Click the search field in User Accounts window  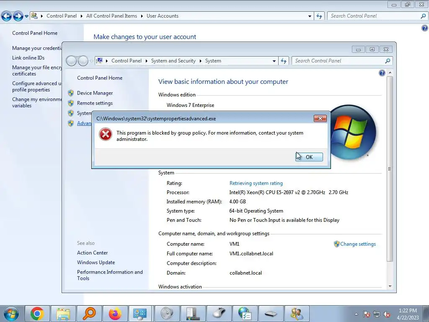coord(373,16)
